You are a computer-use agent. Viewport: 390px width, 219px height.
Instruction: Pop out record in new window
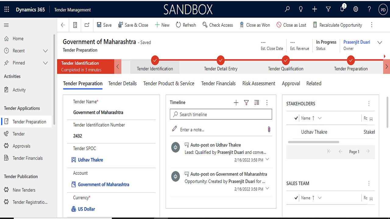click(87, 25)
